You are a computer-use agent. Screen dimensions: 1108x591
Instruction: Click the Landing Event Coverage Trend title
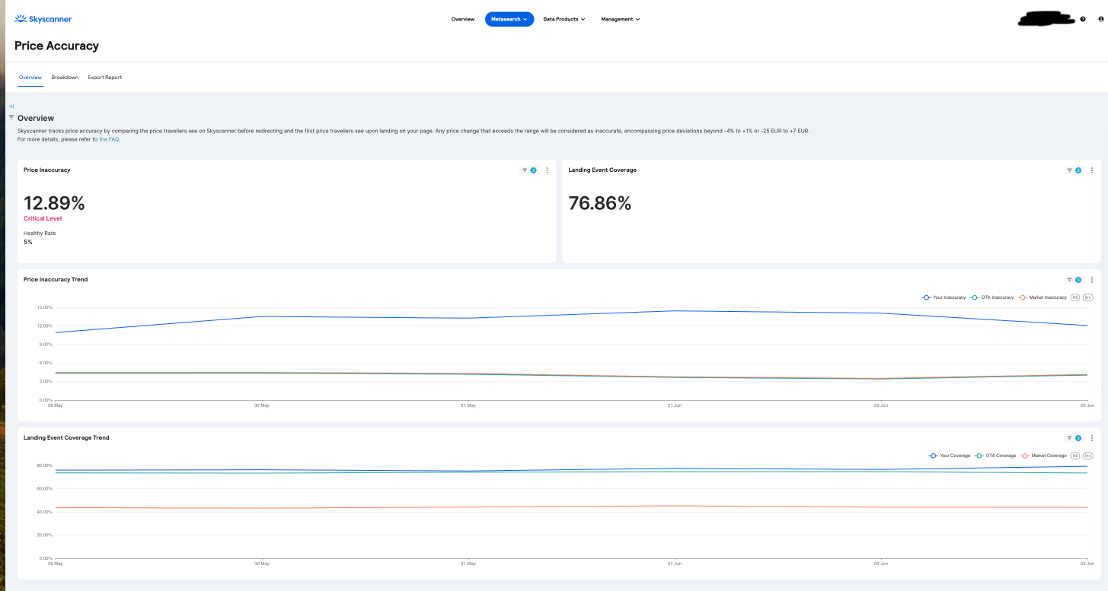(x=66, y=438)
